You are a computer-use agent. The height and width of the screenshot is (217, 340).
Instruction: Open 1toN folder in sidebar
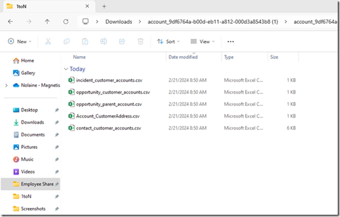click(26, 196)
